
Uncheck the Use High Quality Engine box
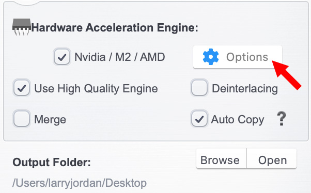[22, 88]
